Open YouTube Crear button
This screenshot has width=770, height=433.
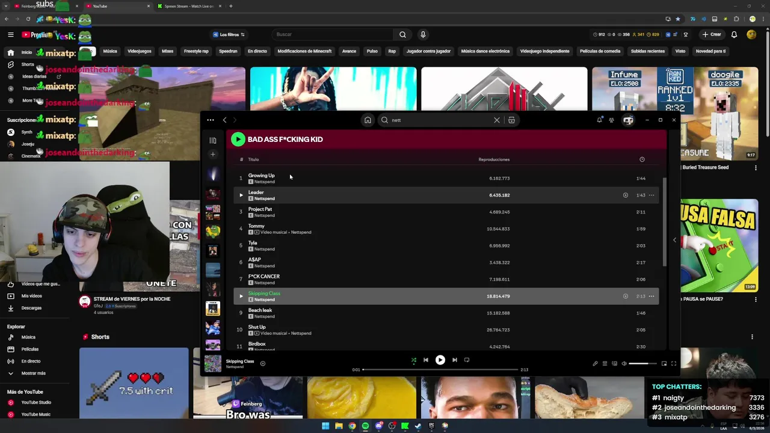(x=712, y=34)
